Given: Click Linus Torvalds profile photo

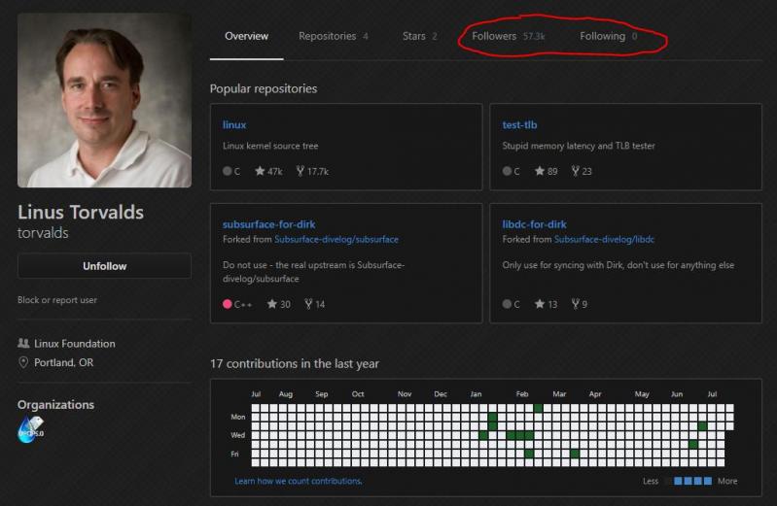Looking at the screenshot, I should 104,100.
